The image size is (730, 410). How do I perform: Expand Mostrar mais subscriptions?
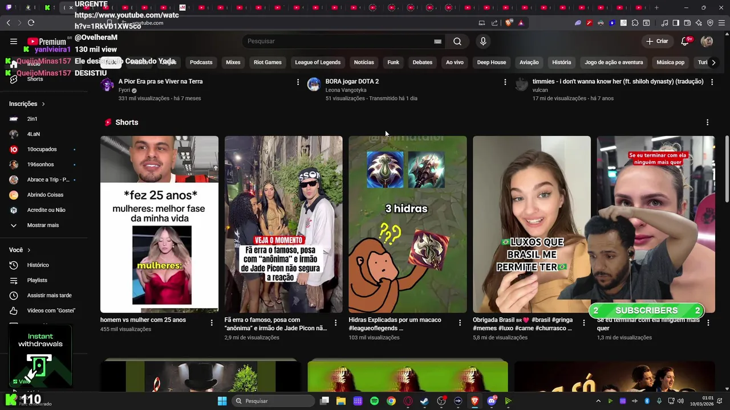[x=43, y=225]
